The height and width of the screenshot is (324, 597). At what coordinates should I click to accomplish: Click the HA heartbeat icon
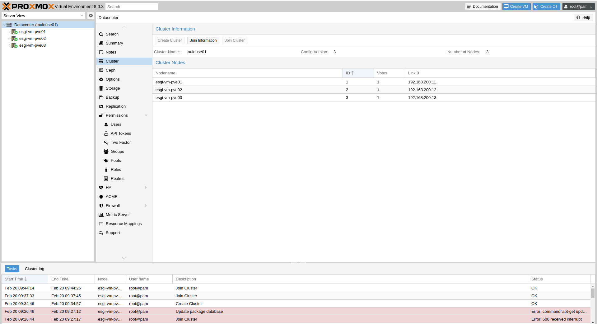101,188
